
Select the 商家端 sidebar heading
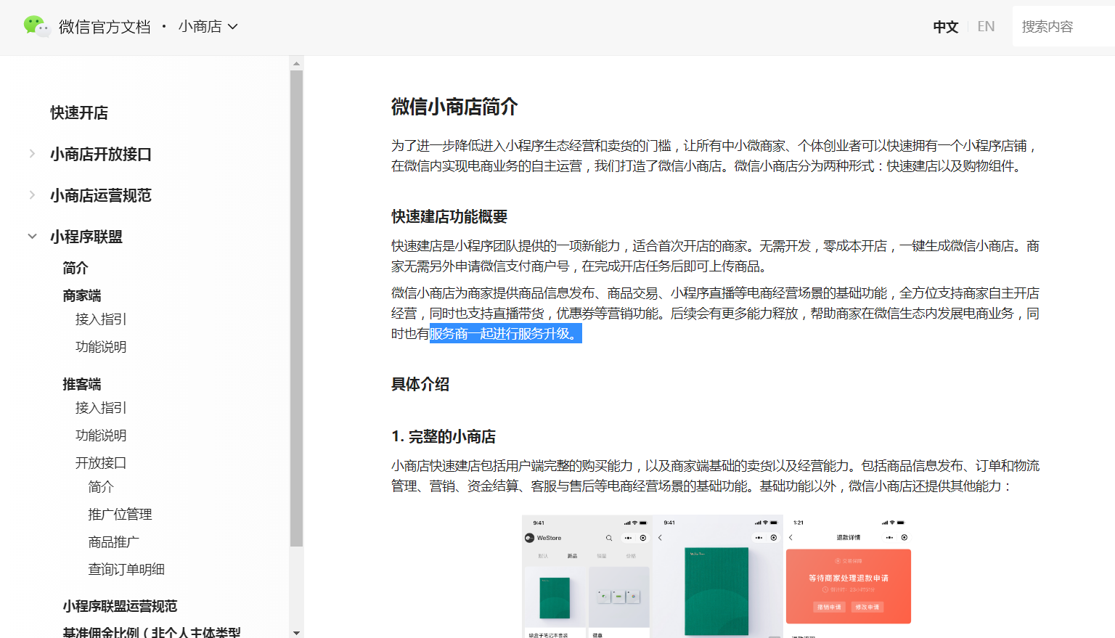(82, 295)
